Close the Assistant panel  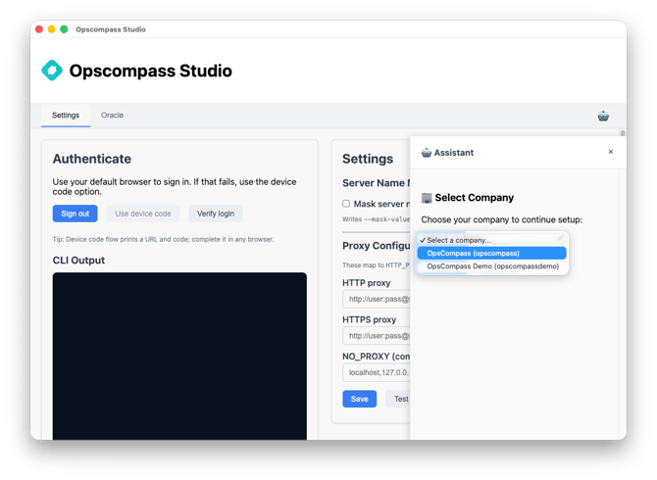pos(611,152)
